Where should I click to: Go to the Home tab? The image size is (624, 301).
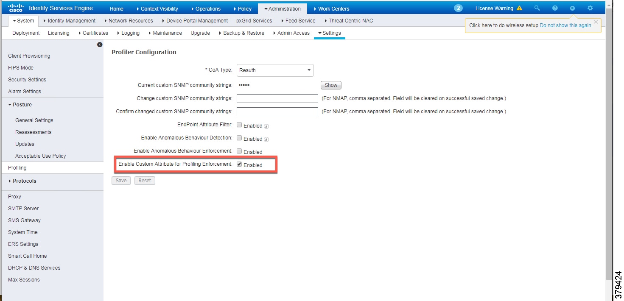pos(116,8)
